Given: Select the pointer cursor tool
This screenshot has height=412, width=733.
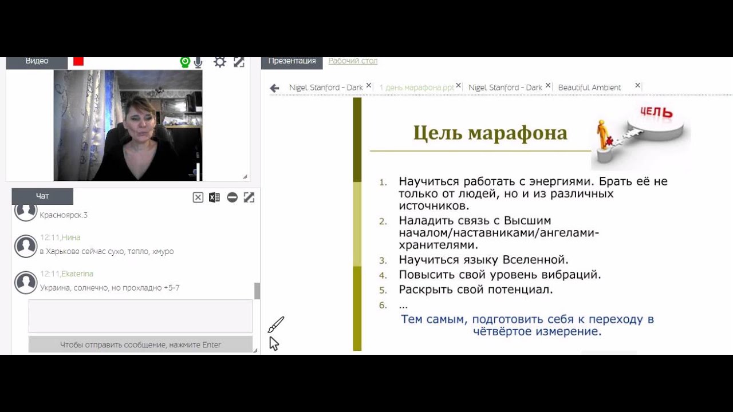Looking at the screenshot, I should coord(274,343).
